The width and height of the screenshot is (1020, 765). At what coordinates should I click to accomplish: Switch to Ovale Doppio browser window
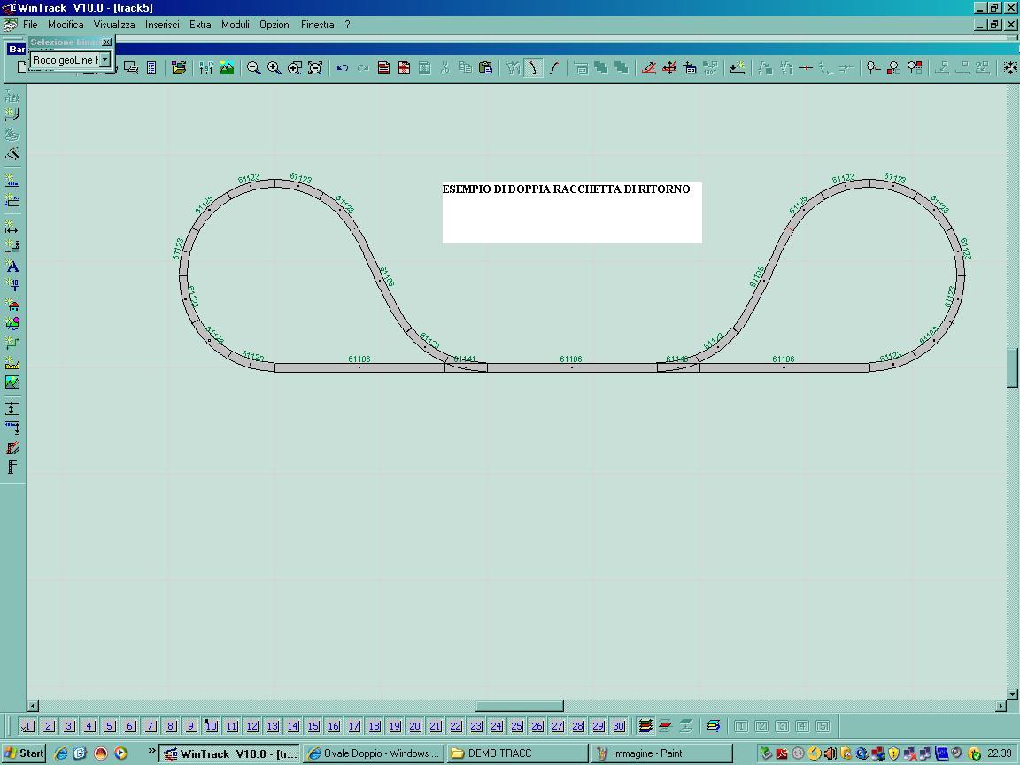click(x=374, y=753)
